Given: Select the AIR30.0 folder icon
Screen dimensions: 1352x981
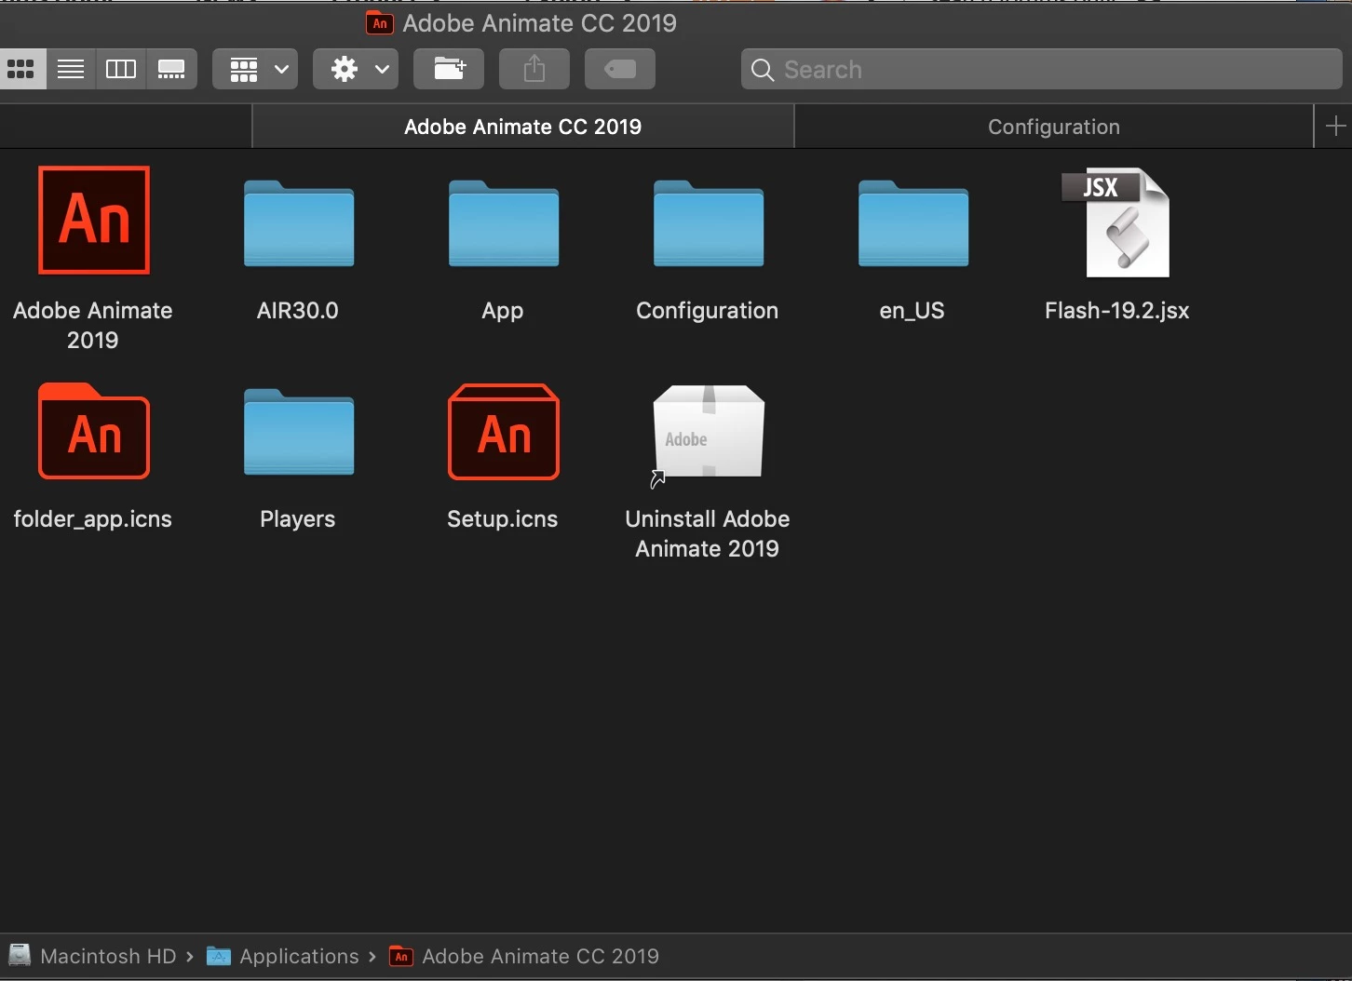Looking at the screenshot, I should [x=299, y=223].
